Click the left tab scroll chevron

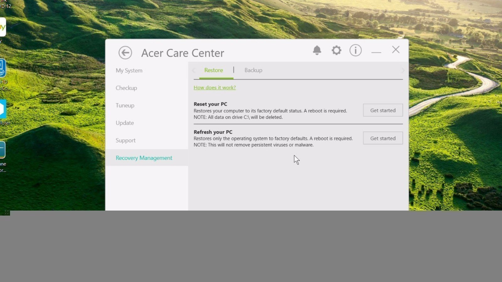pyautogui.click(x=194, y=70)
